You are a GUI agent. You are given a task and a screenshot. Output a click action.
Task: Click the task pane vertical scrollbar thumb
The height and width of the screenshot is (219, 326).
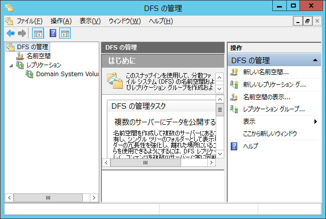220,110
